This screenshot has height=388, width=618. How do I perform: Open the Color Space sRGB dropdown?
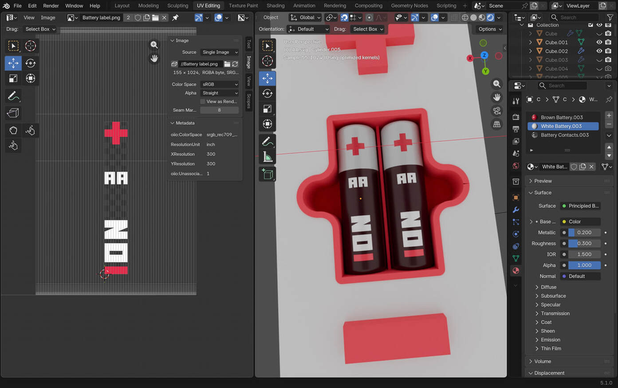(x=220, y=84)
